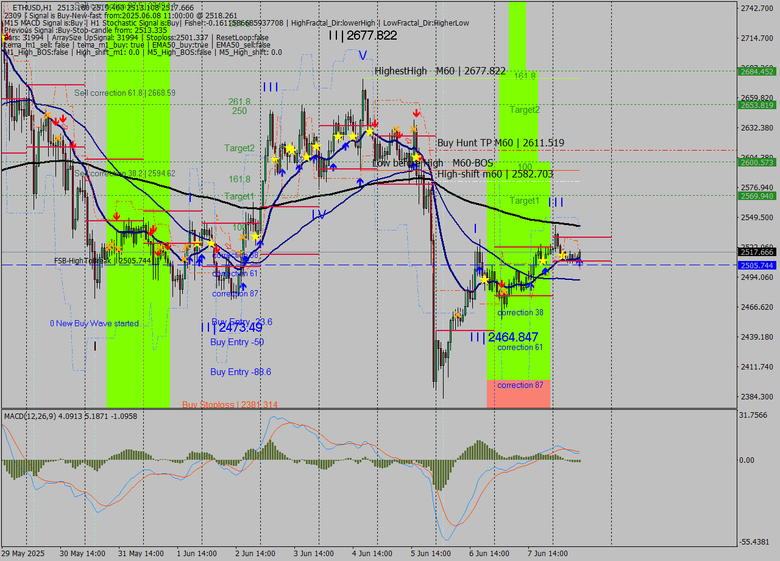Click the blue '0 New Buy Wave started' text

click(94, 323)
